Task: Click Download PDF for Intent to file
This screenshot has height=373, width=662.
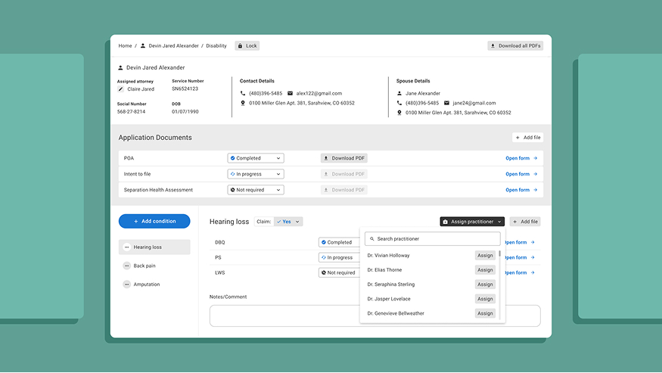Action: pyautogui.click(x=344, y=174)
